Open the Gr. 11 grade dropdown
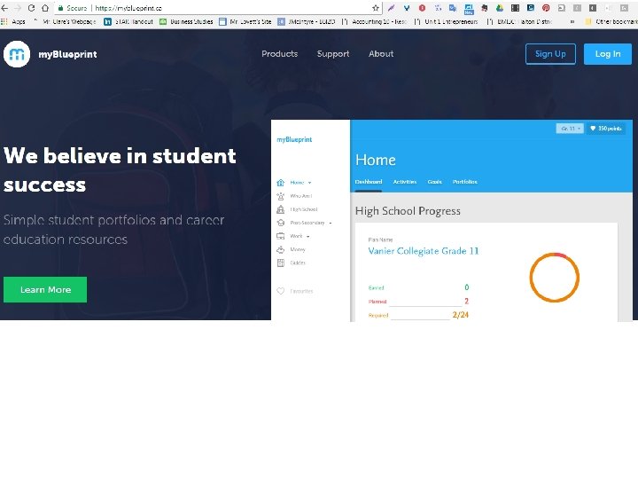The width and height of the screenshot is (638, 479). pyautogui.click(x=570, y=129)
